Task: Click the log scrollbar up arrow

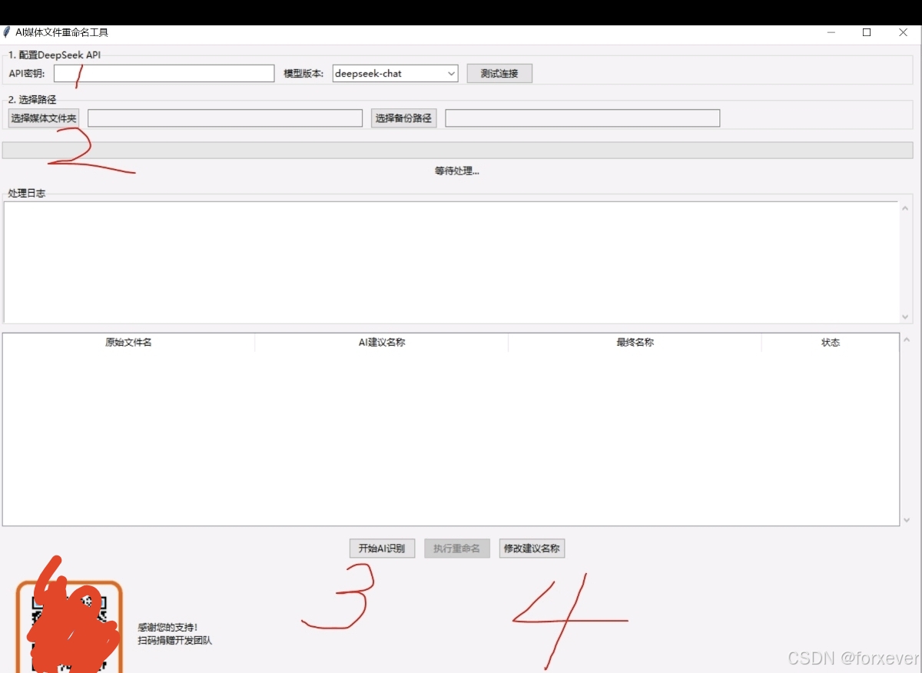Action: click(x=905, y=207)
